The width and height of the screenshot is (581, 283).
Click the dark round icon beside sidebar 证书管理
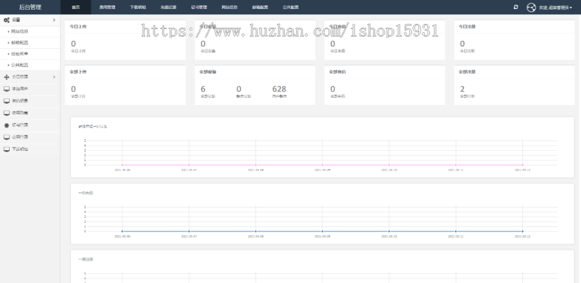point(6,125)
